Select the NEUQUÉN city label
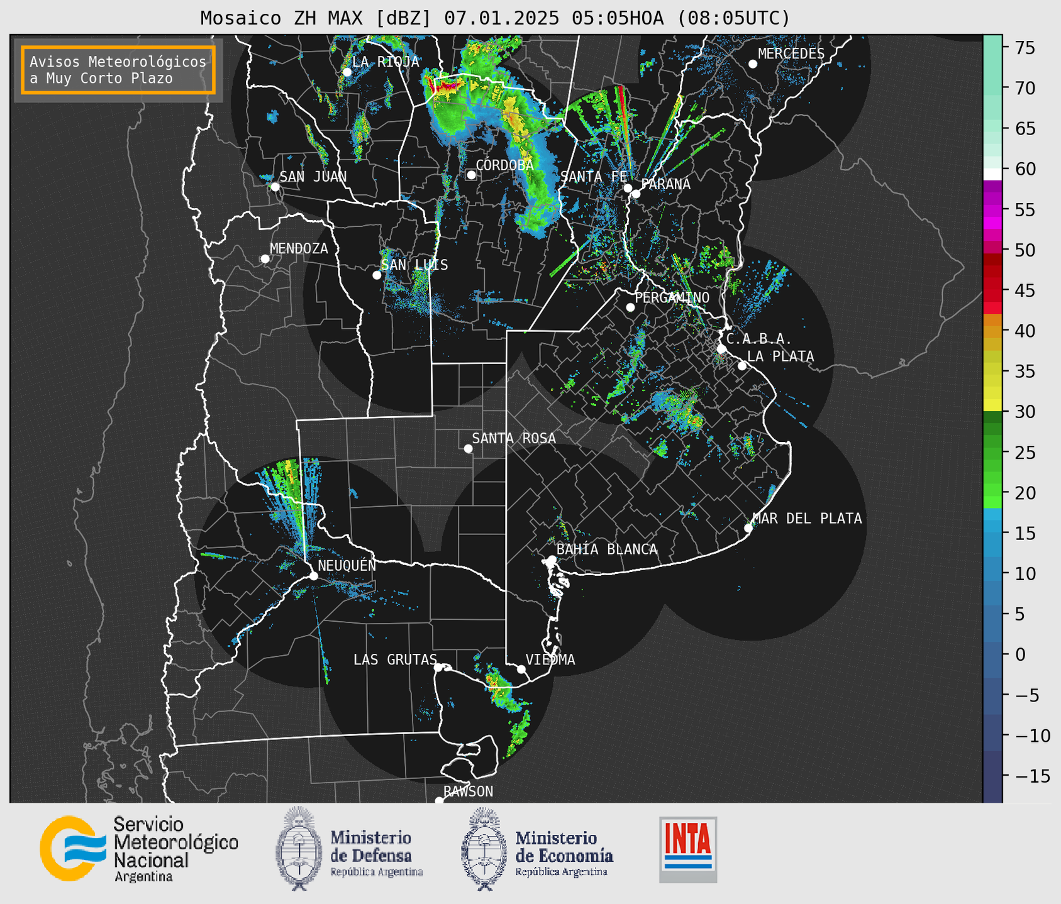Screen dimensions: 1061x904 pyautogui.click(x=347, y=566)
